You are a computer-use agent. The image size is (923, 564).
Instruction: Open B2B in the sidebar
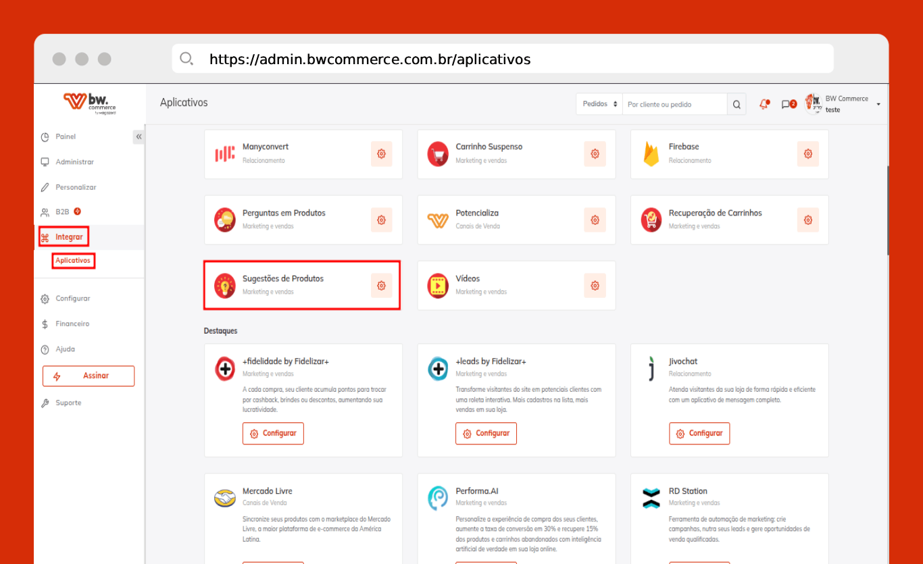point(61,211)
